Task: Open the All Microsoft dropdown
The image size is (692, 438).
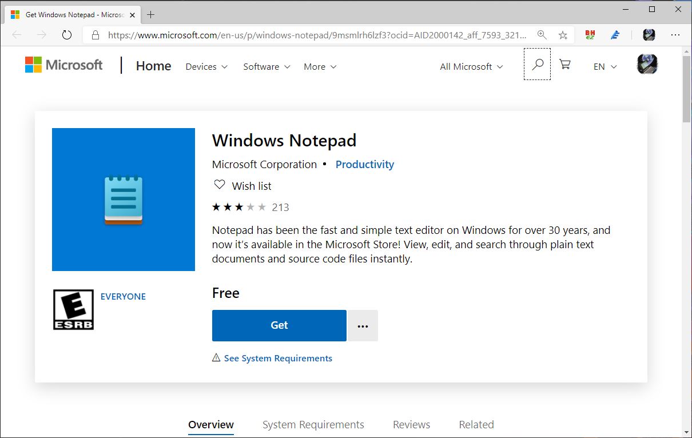Action: point(471,67)
